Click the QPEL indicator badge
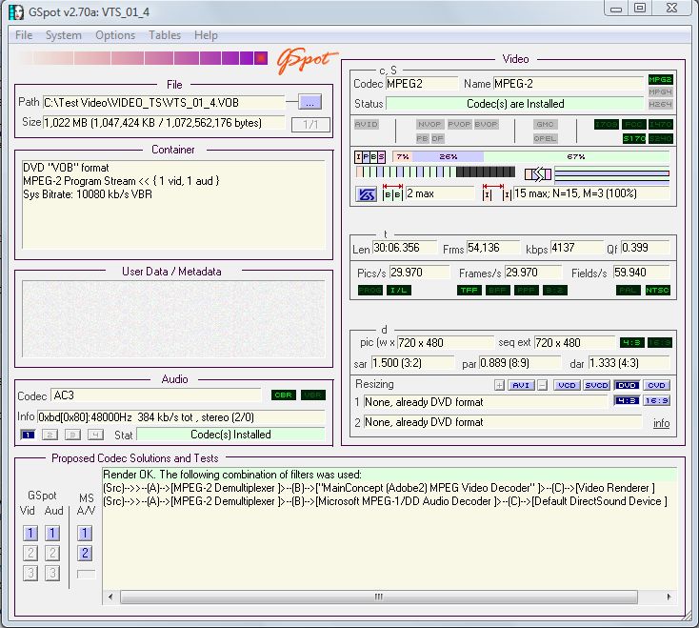This screenshot has height=628, width=699. point(545,139)
